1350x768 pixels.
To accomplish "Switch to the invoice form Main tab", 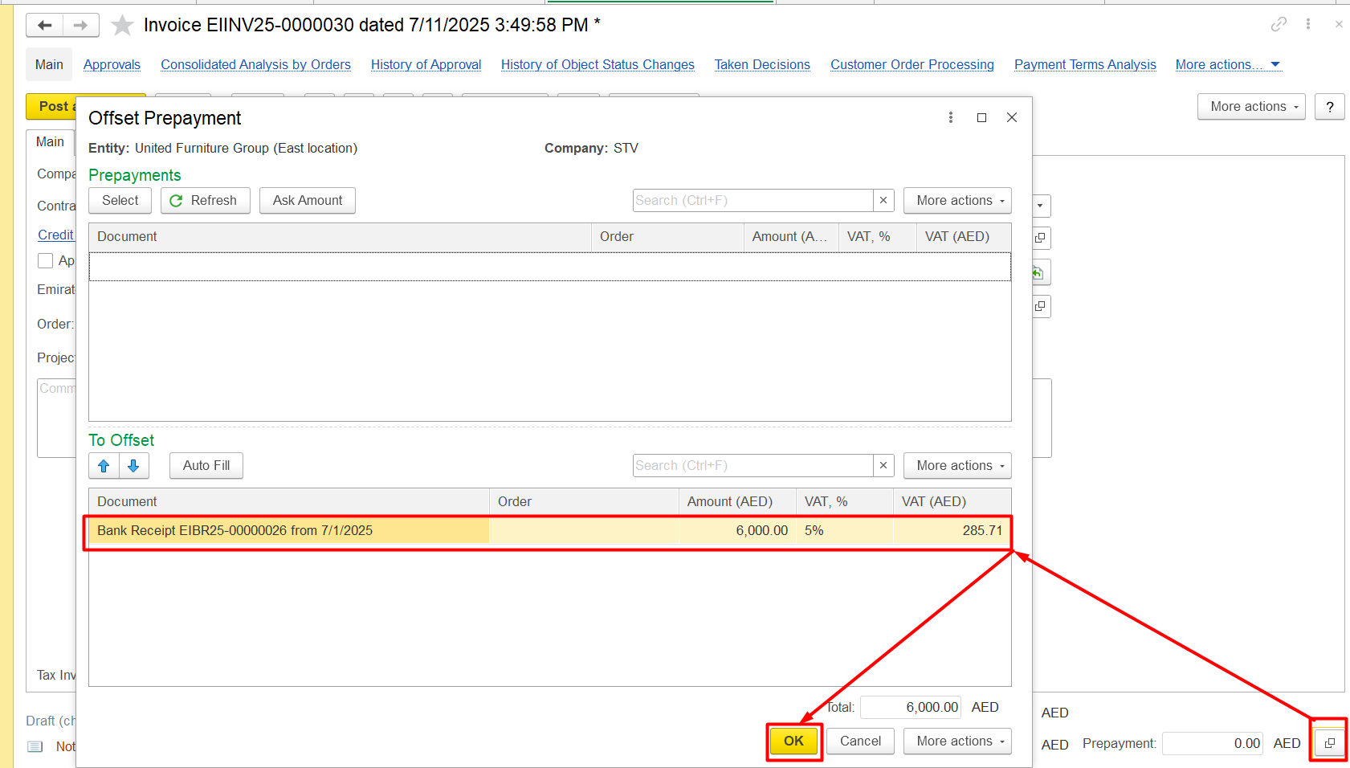I will click(x=50, y=141).
